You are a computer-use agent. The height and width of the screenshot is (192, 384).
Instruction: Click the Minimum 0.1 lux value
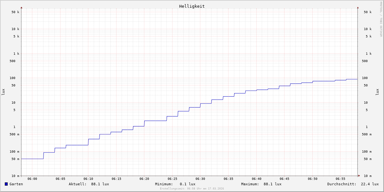[187, 184]
